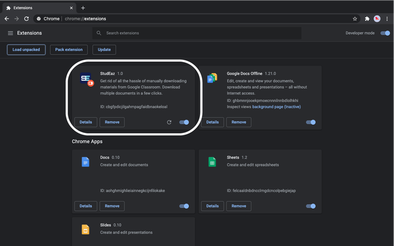Image resolution: width=394 pixels, height=246 pixels.
Task: Click 'Create and edit presentations' text
Action: click(x=126, y=232)
